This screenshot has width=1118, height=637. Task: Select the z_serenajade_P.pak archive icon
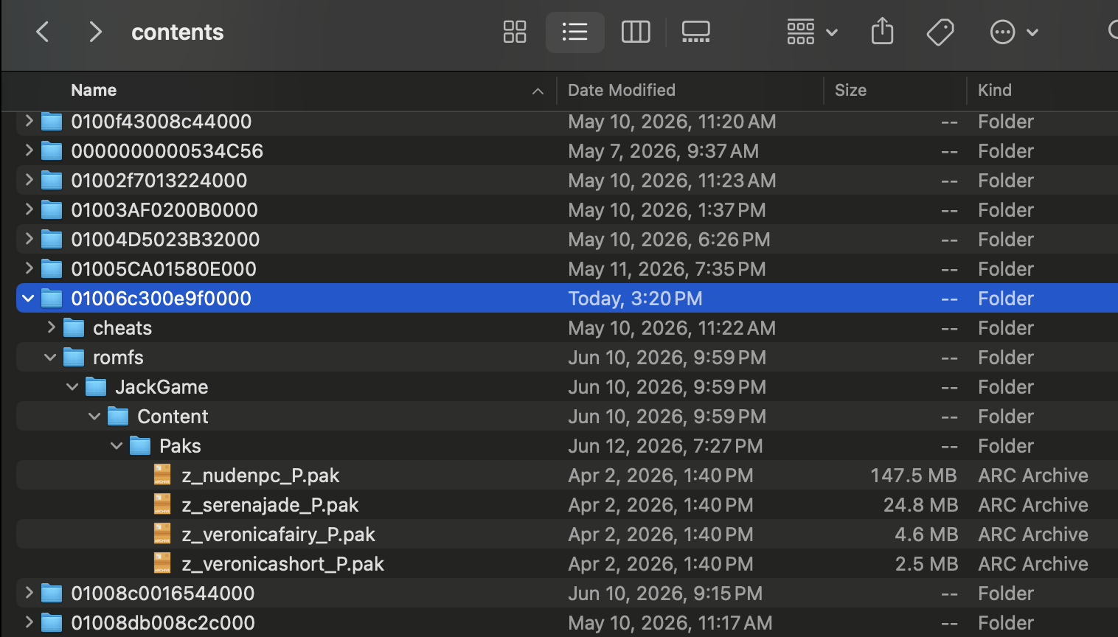[162, 504]
